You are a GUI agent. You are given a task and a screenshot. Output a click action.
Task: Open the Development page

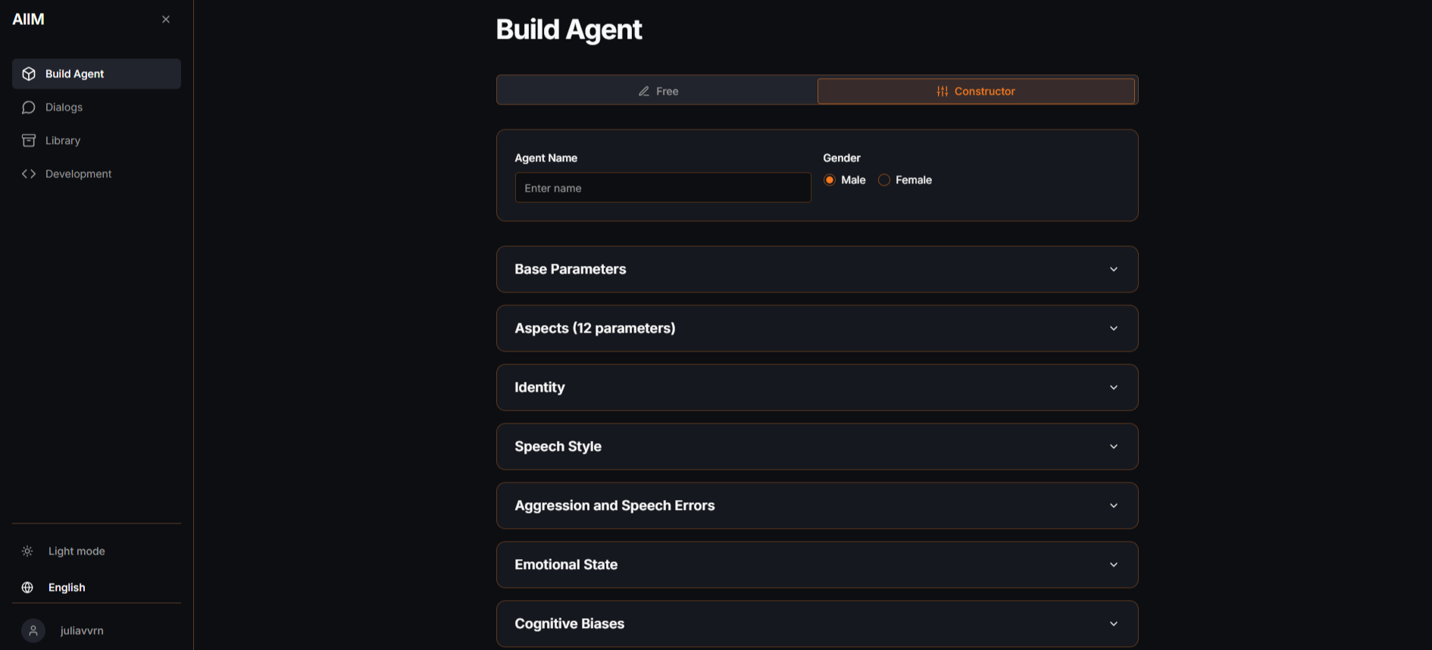pos(96,173)
